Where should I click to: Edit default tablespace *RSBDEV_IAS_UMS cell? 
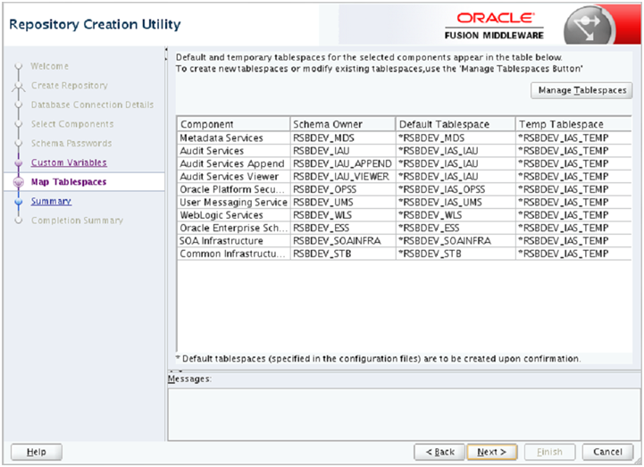pyautogui.click(x=455, y=202)
